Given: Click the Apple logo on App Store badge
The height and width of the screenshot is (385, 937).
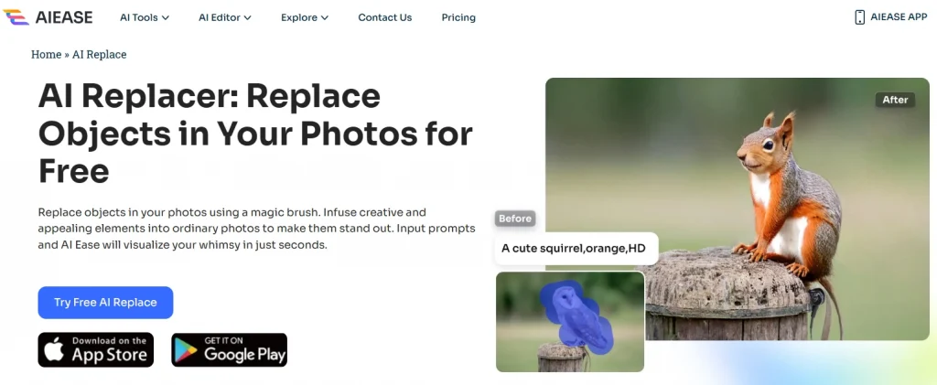Looking at the screenshot, I should click(x=54, y=350).
